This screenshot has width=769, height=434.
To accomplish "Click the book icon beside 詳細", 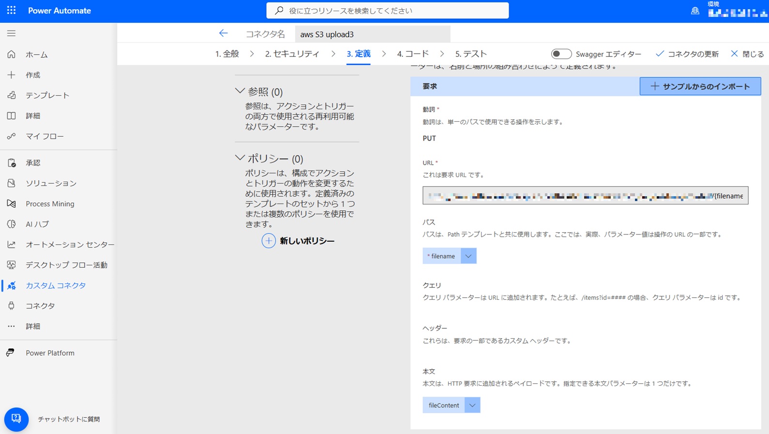I will pos(11,116).
